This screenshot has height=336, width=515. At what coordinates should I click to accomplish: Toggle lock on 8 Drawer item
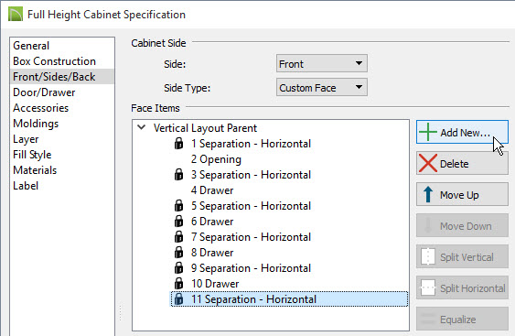(x=178, y=252)
